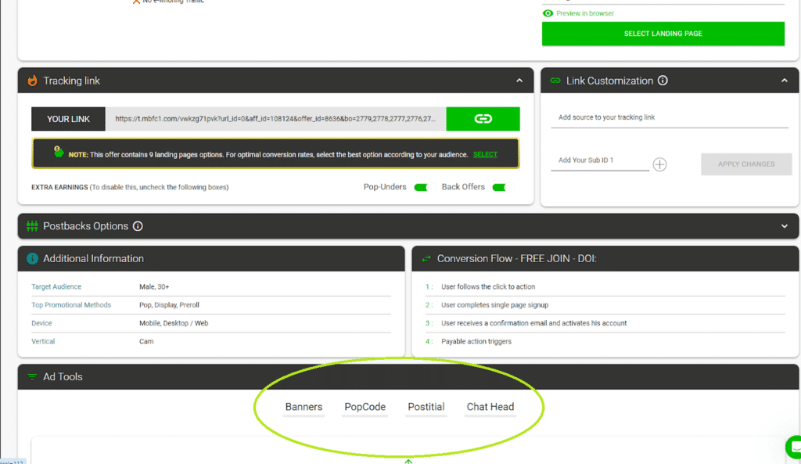Click the info icon next to Postbacks Options

138,226
